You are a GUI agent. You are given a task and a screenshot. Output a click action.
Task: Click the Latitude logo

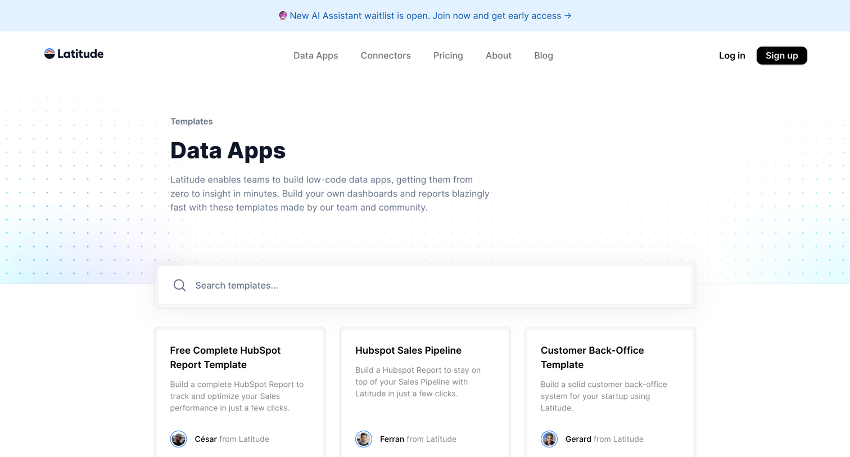(74, 54)
